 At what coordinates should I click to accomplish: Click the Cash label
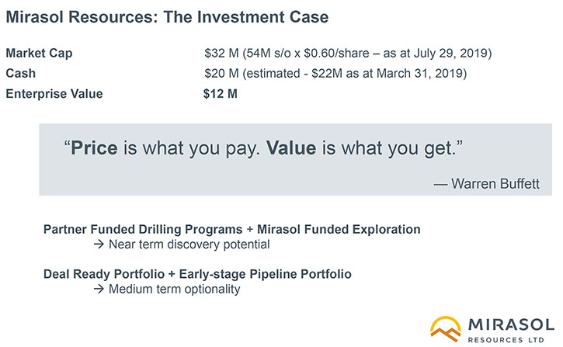point(20,73)
